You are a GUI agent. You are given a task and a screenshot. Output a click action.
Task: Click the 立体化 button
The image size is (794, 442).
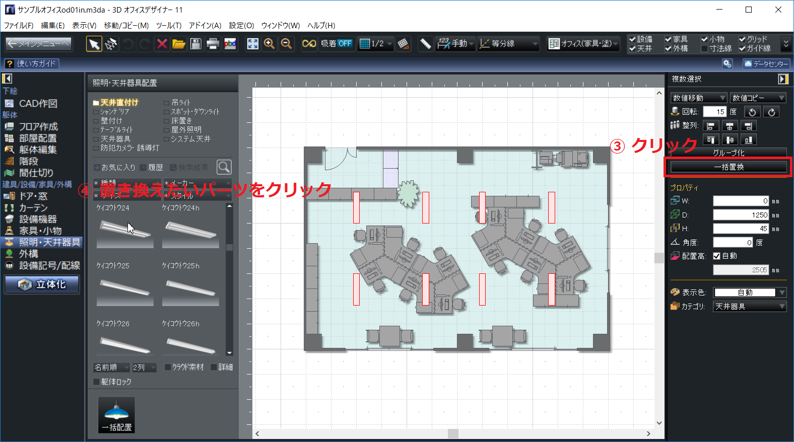[x=42, y=284]
